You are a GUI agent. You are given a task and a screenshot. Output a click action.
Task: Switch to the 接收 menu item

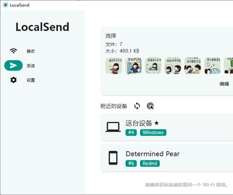31,51
